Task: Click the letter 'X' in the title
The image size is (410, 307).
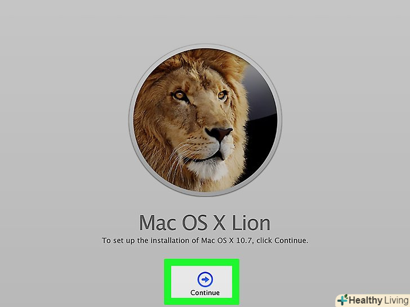Action: [219, 223]
